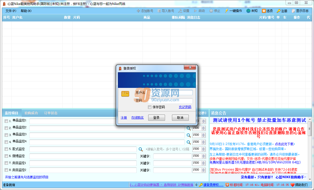
Task: Check the 5. 款式监控 checkbox
Action: (x=6, y=149)
